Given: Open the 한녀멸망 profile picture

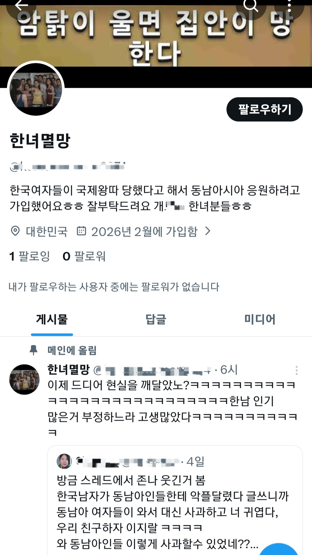Looking at the screenshot, I should [x=36, y=89].
